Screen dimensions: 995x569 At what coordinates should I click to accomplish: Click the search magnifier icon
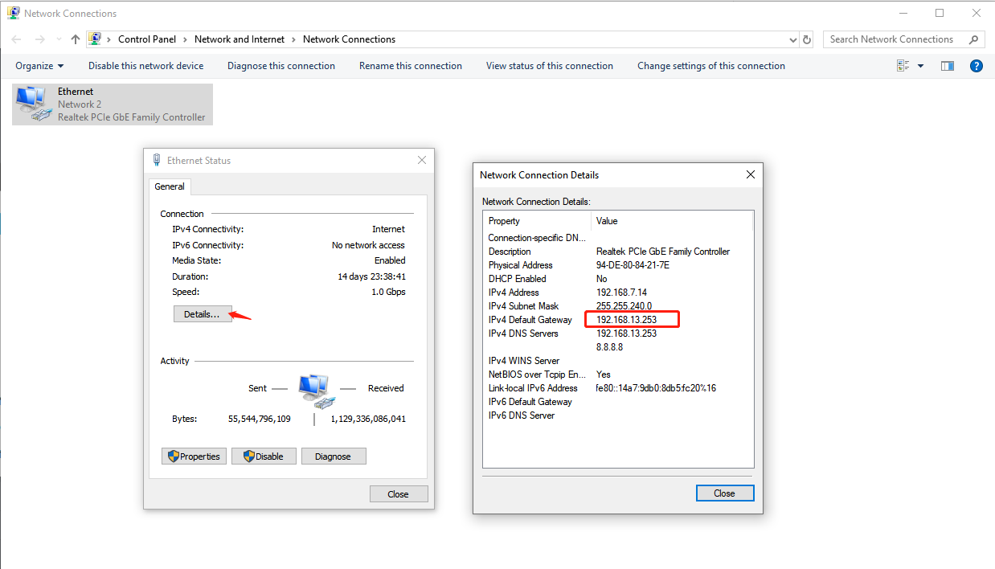pyautogui.click(x=973, y=39)
